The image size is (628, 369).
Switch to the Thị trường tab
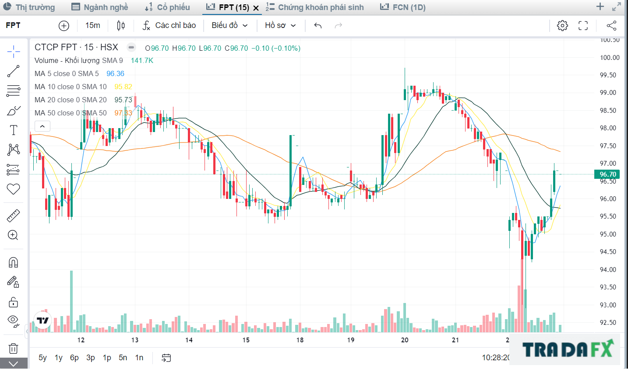pyautogui.click(x=29, y=7)
